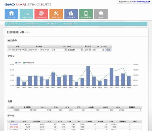The image size is (152, 131).
Task: Click the 取得 button
Action: (108, 50)
